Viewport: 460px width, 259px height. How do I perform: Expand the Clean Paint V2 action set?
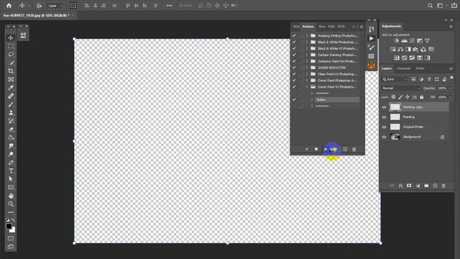click(x=307, y=74)
